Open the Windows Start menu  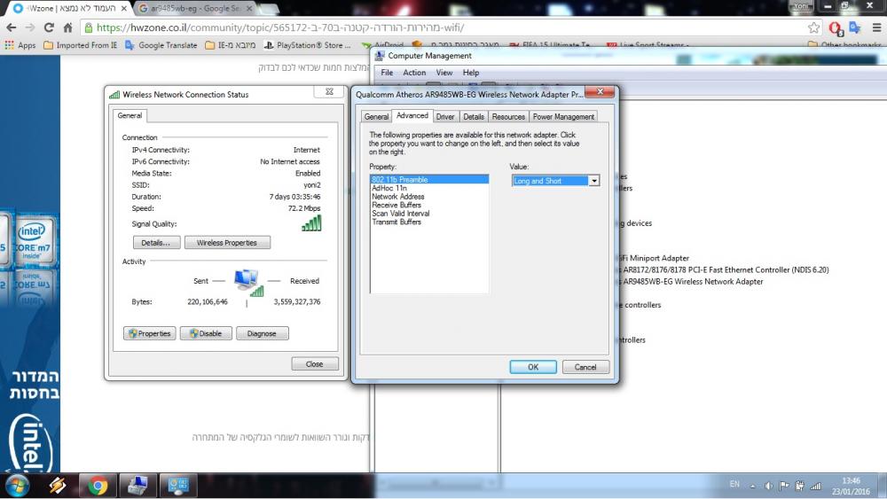click(16, 486)
